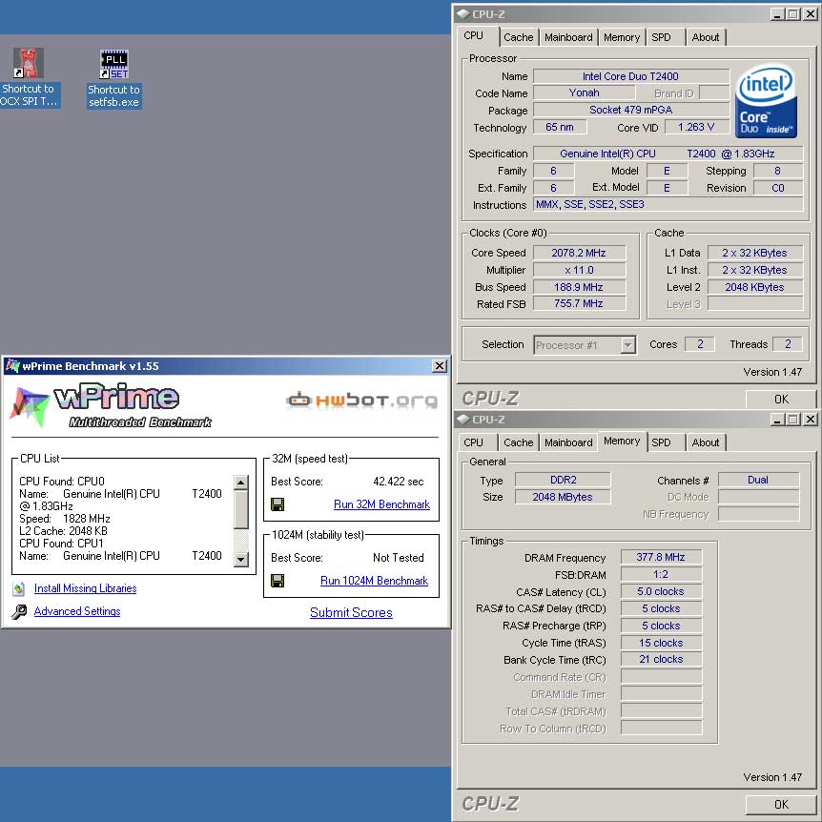This screenshot has width=822, height=822.
Task: Open the Advanced Settings link
Action: coord(77,611)
